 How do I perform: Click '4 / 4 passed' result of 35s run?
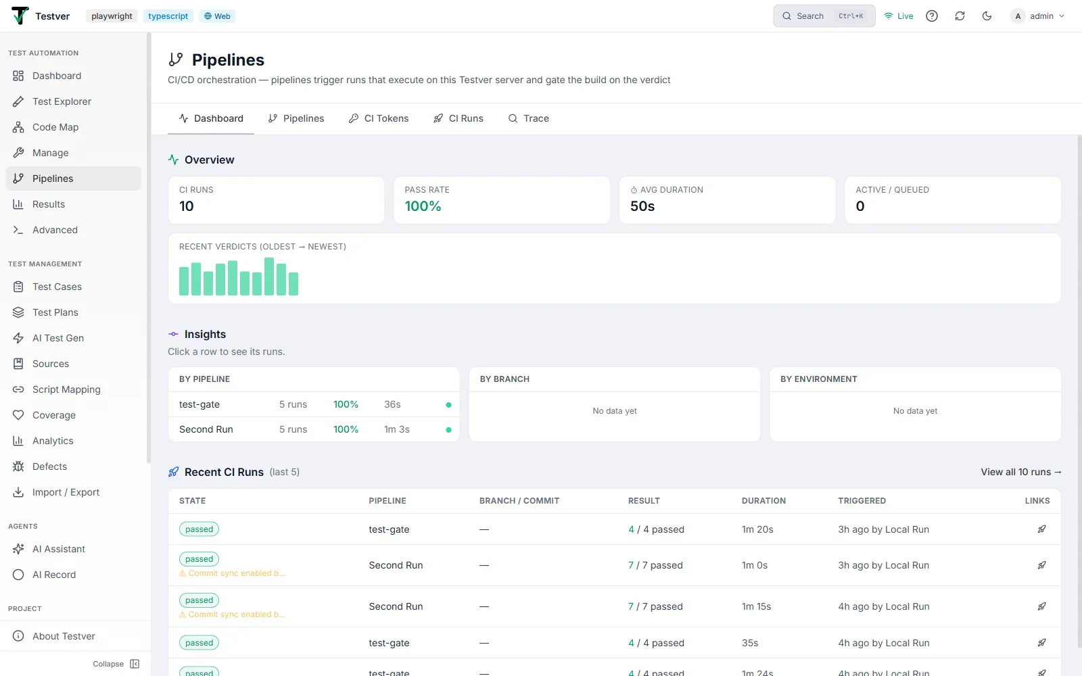[656, 643]
